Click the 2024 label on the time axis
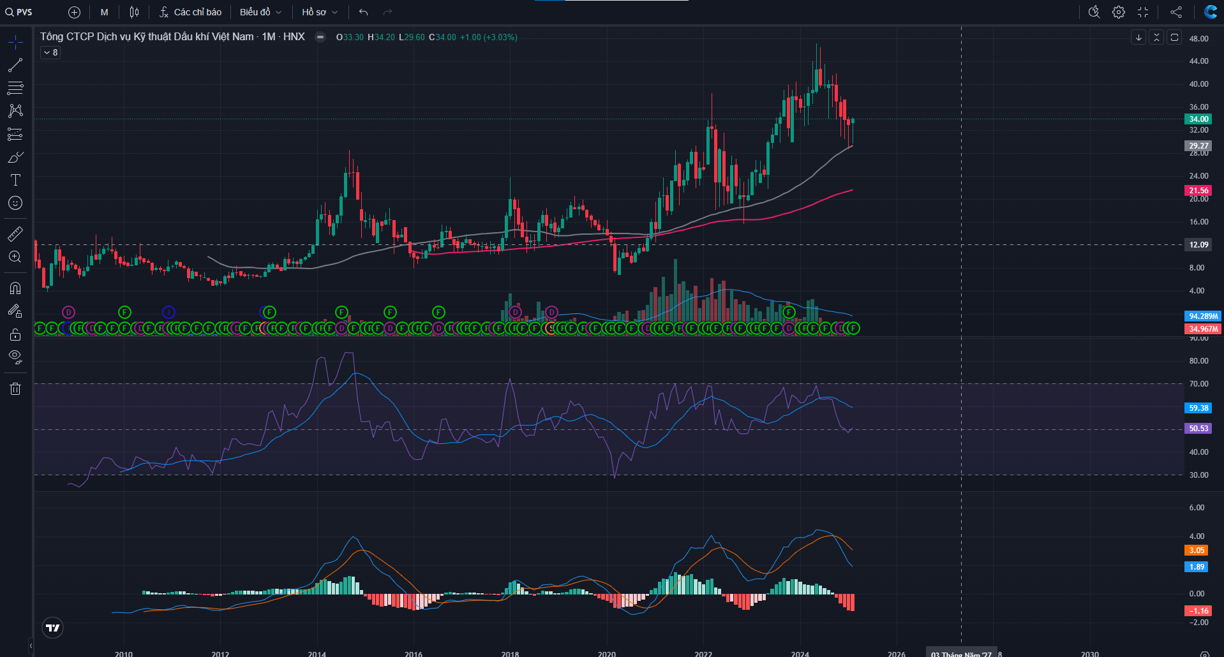This screenshot has height=657, width=1224. pyautogui.click(x=800, y=654)
